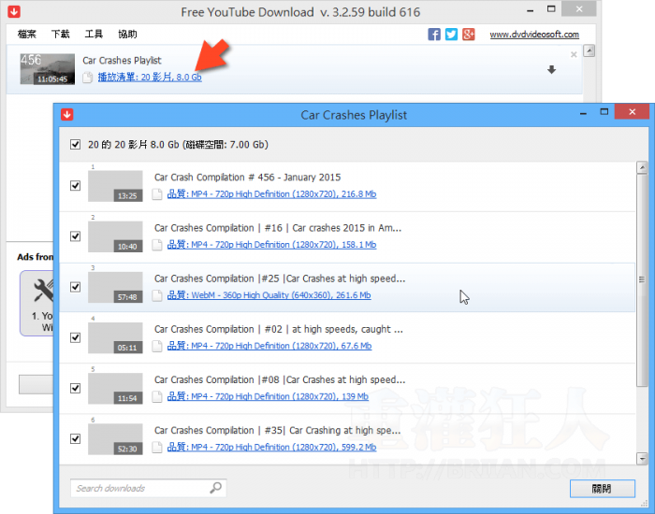
Task: Uncheck Compilation #25 video checkbox
Action: 75,287
